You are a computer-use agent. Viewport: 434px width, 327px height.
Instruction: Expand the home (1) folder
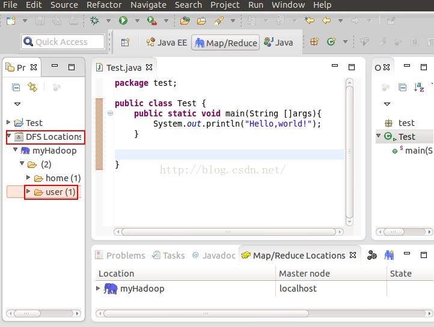(28, 177)
